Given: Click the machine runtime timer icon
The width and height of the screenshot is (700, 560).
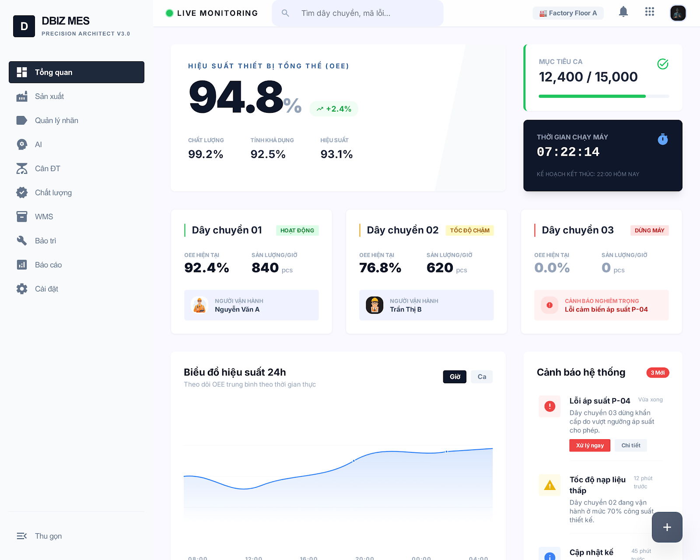Looking at the screenshot, I should pos(663,139).
